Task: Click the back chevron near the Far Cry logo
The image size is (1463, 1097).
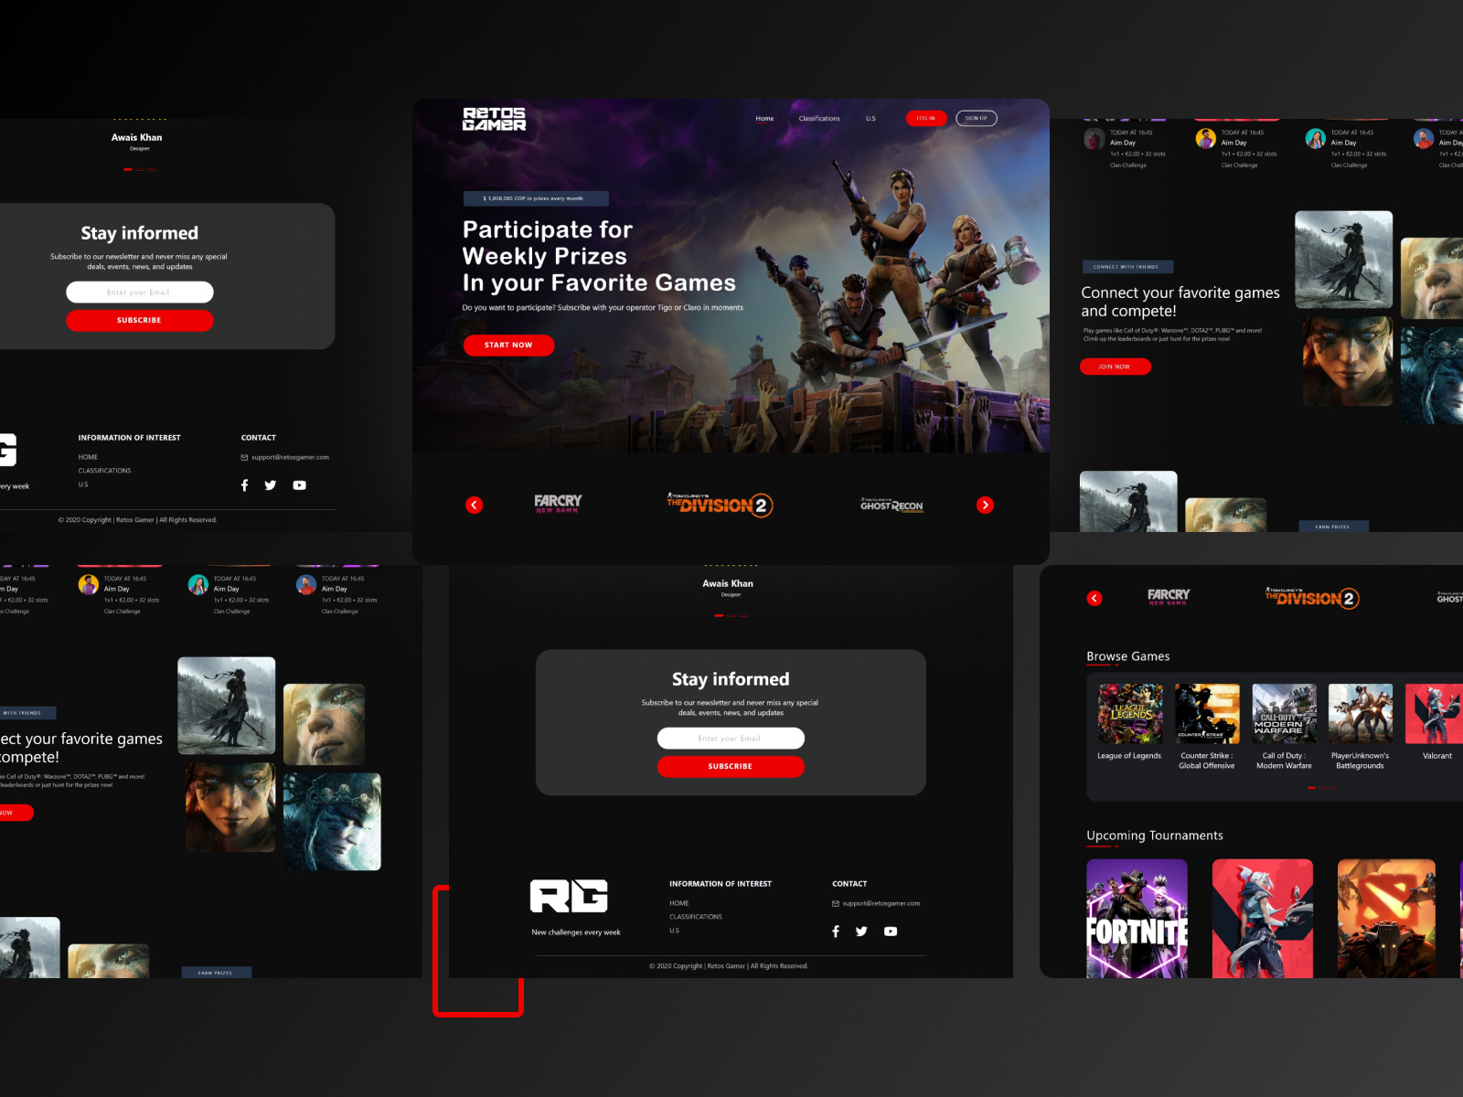Action: pyautogui.click(x=1095, y=598)
